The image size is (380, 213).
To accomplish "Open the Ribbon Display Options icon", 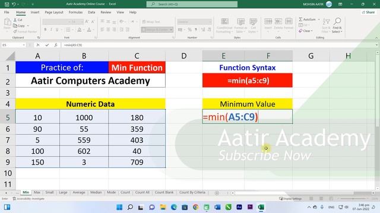I will click(x=340, y=4).
